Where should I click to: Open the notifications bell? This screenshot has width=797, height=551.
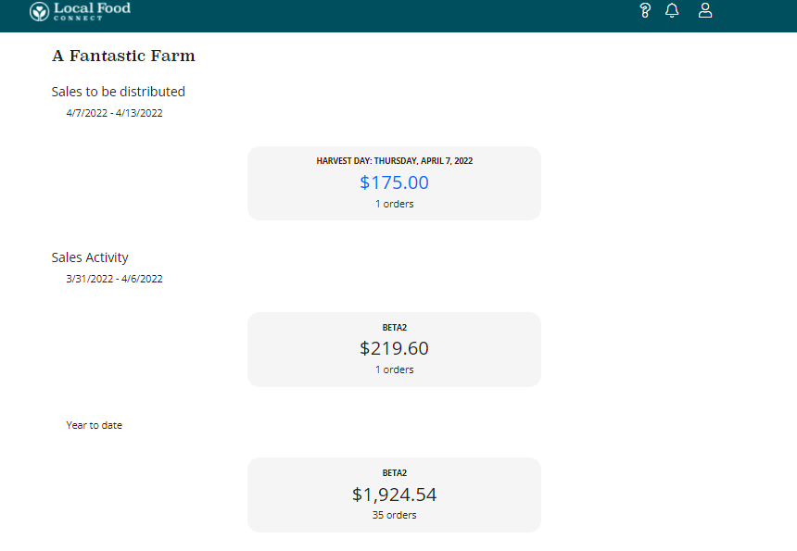673,11
